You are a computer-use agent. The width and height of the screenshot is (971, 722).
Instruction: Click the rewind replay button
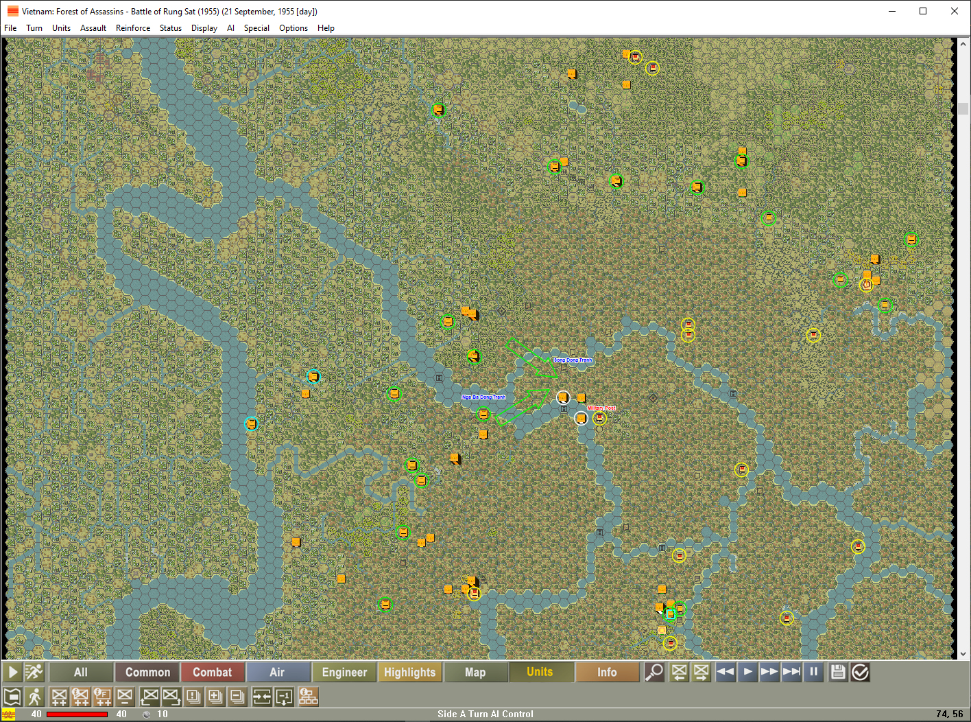[726, 672]
